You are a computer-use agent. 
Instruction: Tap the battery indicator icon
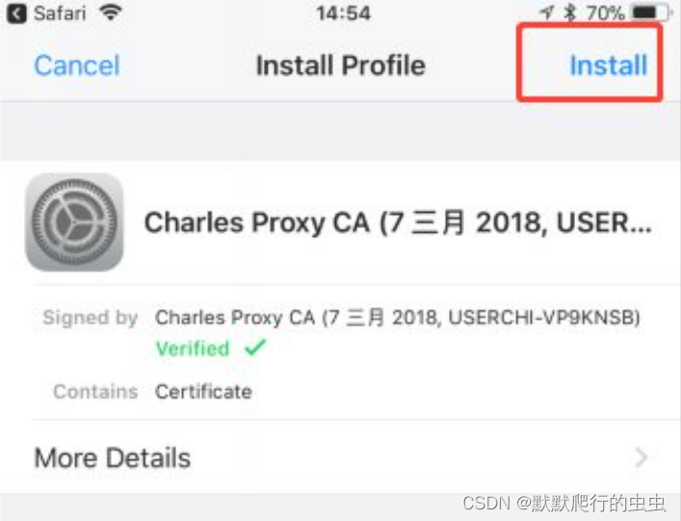(650, 13)
